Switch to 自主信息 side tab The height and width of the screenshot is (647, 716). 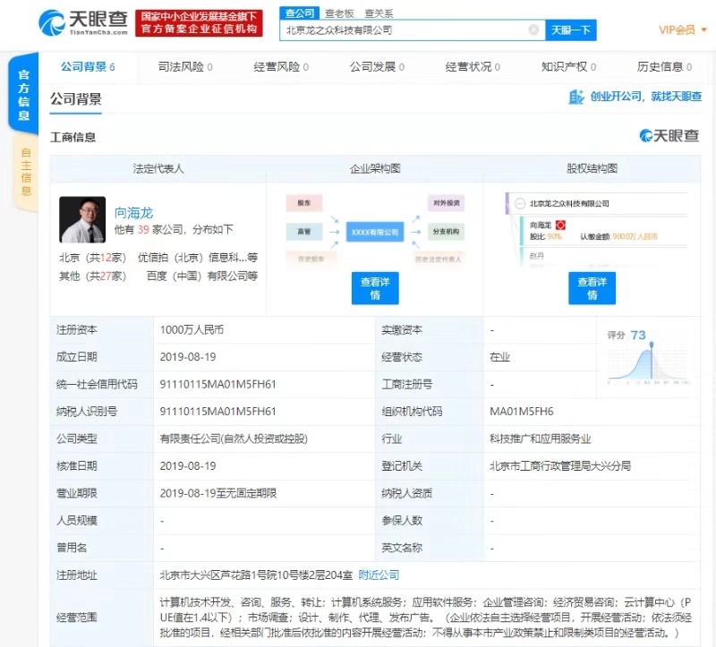(x=26, y=172)
